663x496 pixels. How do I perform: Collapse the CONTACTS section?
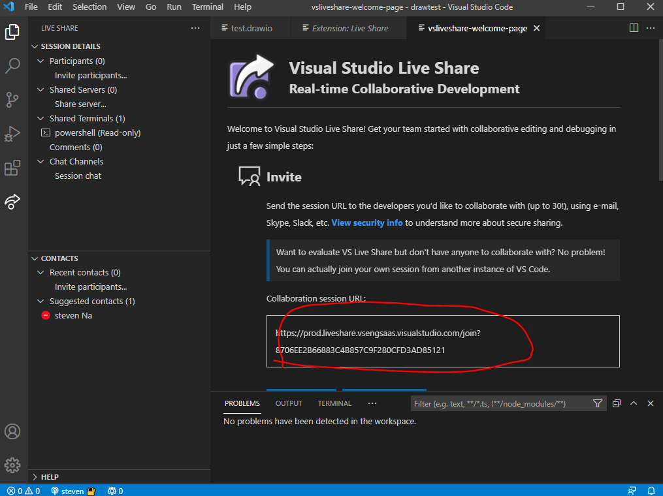[x=35, y=258]
